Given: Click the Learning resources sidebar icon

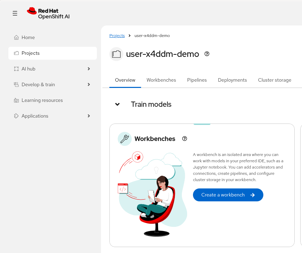Looking at the screenshot, I should coord(16,100).
